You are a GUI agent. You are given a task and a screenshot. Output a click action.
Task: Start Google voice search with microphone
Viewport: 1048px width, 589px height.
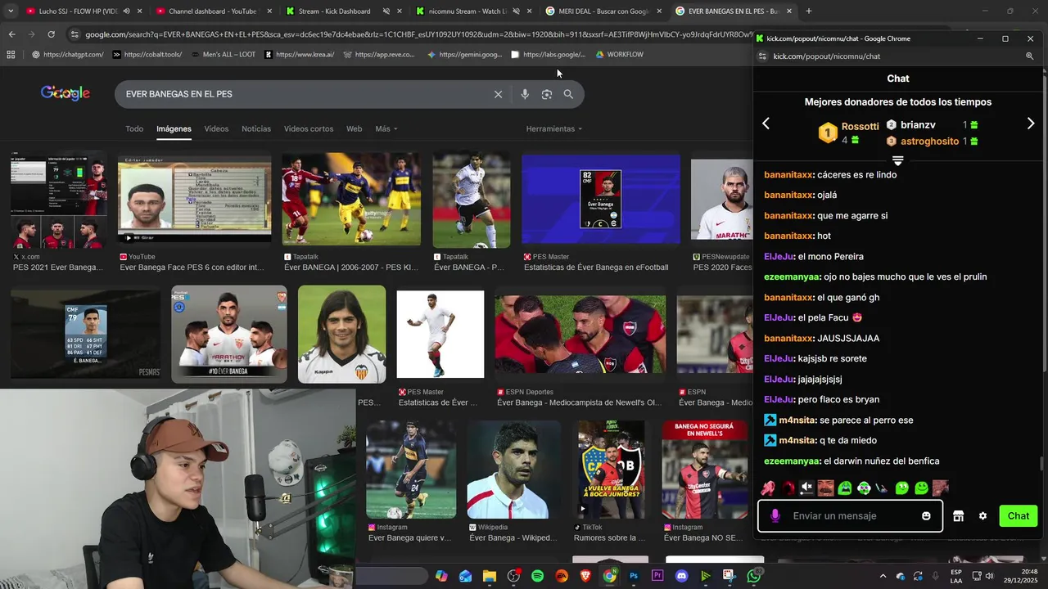click(x=525, y=94)
